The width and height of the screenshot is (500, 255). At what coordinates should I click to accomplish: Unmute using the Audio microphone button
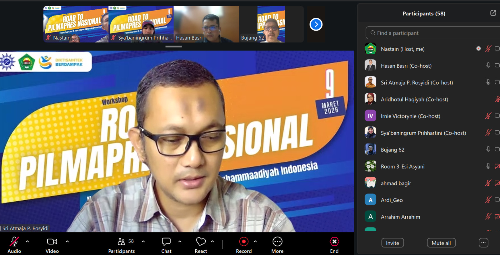point(14,242)
